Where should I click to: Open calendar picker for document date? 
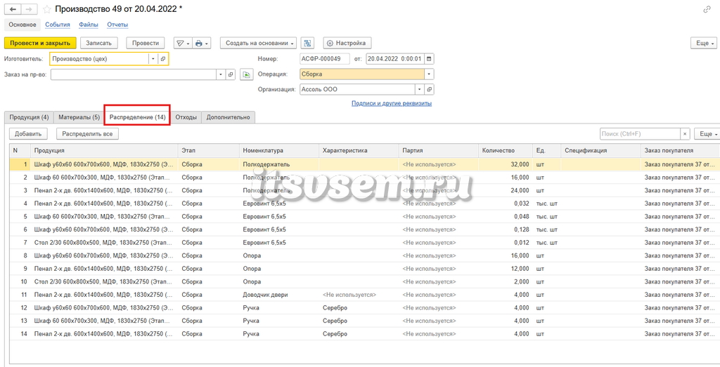pos(429,59)
